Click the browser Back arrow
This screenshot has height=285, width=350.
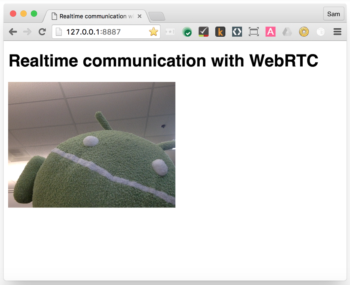pos(13,32)
